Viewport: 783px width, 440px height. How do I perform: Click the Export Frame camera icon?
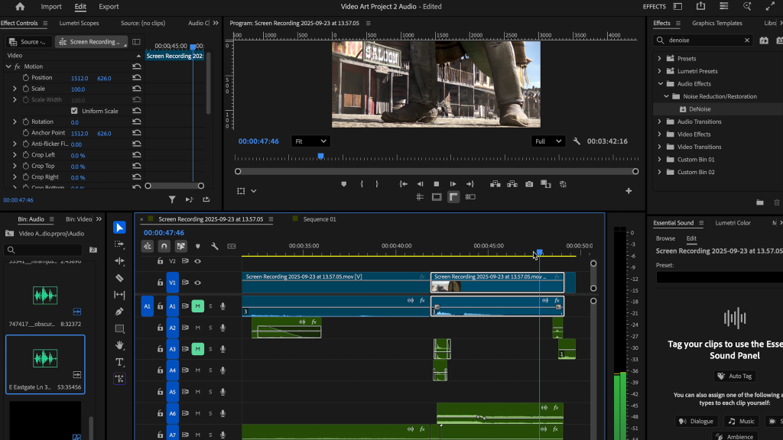529,184
